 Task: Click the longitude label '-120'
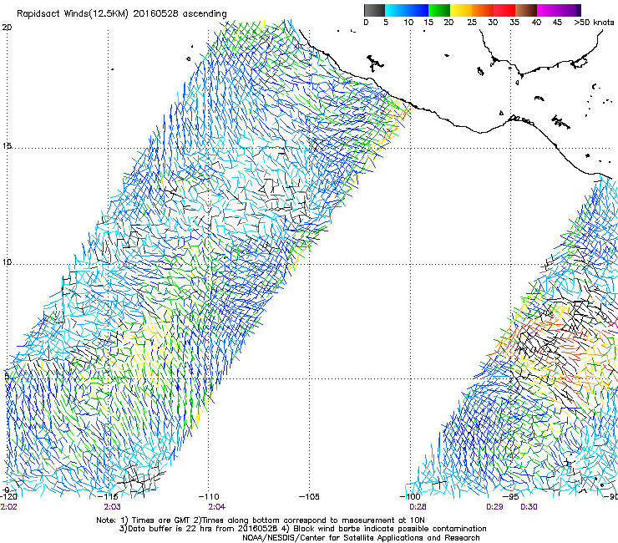point(8,497)
